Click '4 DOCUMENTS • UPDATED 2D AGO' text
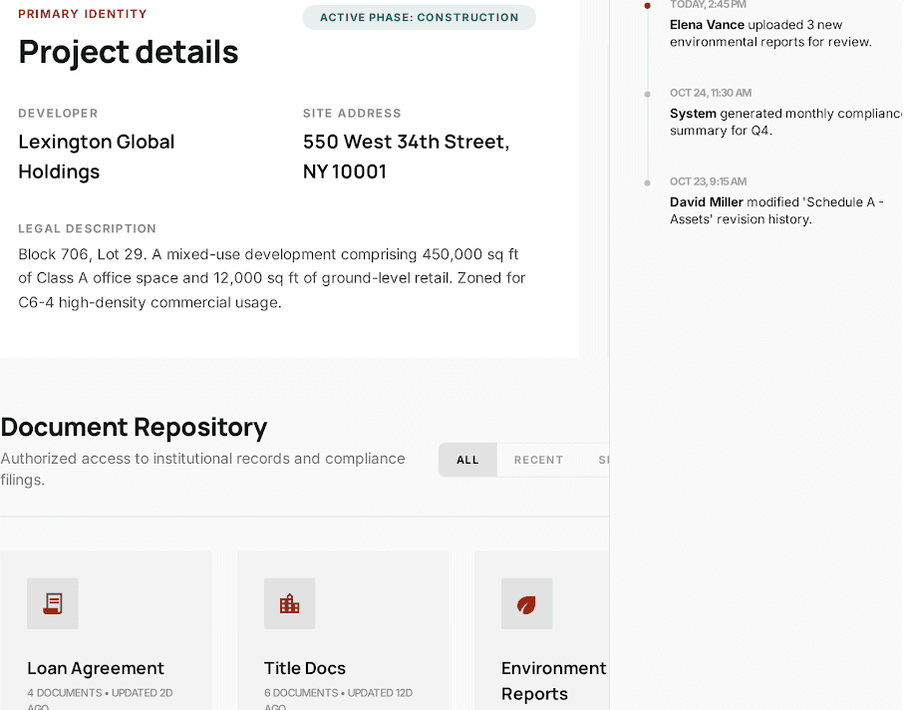The image size is (904, 710). click(x=100, y=699)
